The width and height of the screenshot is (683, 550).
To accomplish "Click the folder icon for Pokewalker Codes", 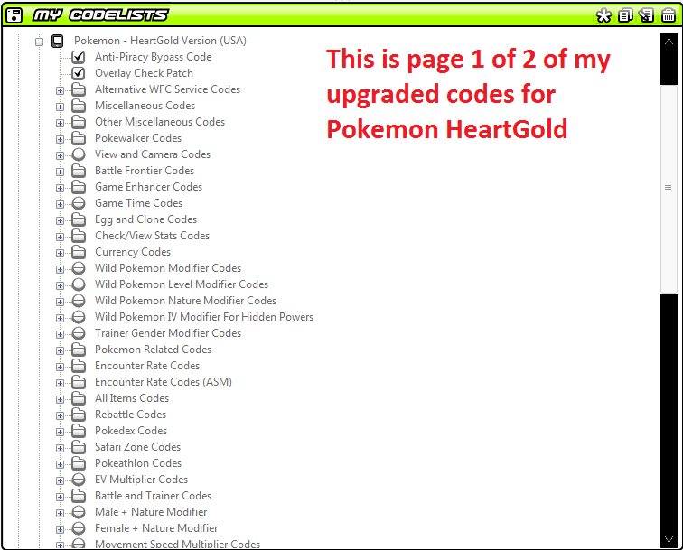I will coord(79,138).
